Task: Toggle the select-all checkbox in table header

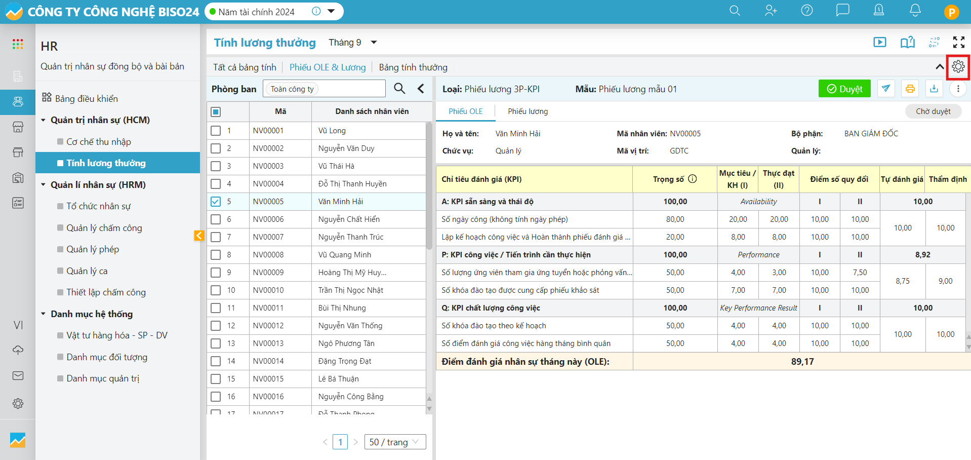Action: point(216,112)
